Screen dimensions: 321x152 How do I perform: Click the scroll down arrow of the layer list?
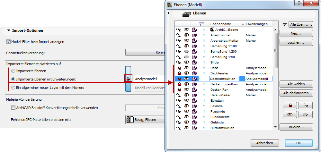(x=275, y=127)
